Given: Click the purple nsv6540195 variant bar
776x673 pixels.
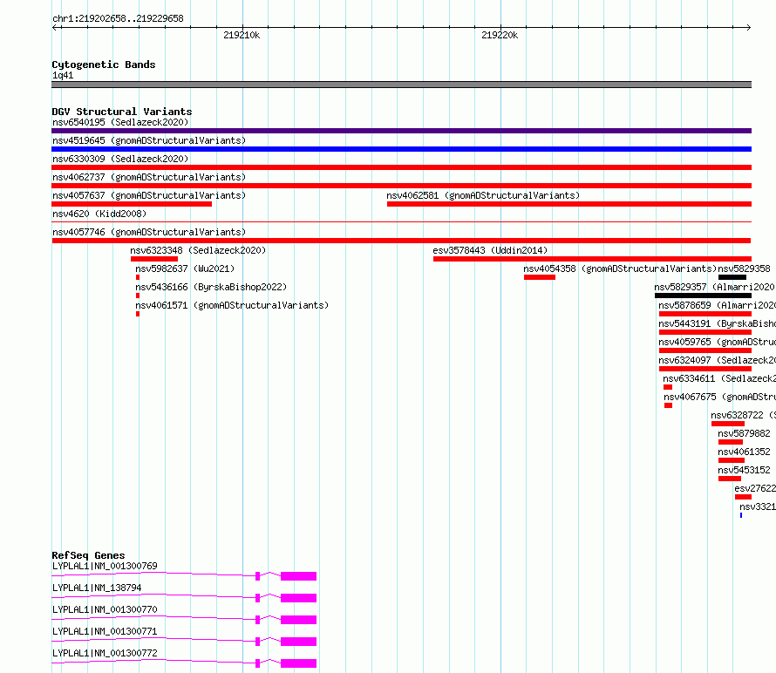Looking at the screenshot, I should point(401,131).
